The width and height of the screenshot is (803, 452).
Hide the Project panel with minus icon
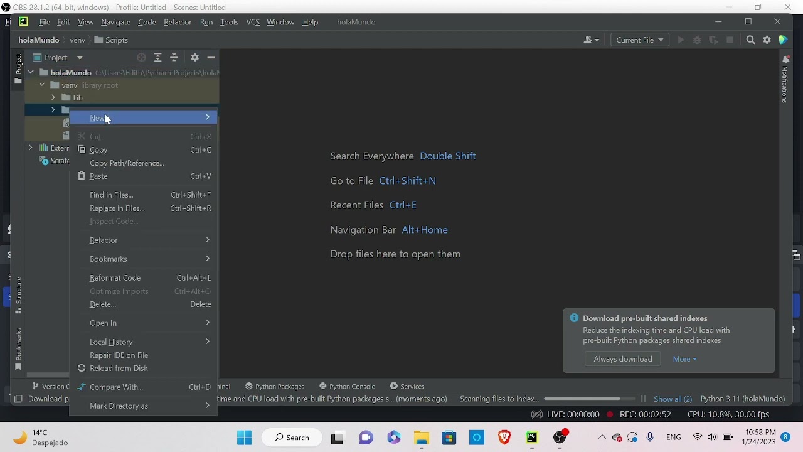tap(211, 58)
